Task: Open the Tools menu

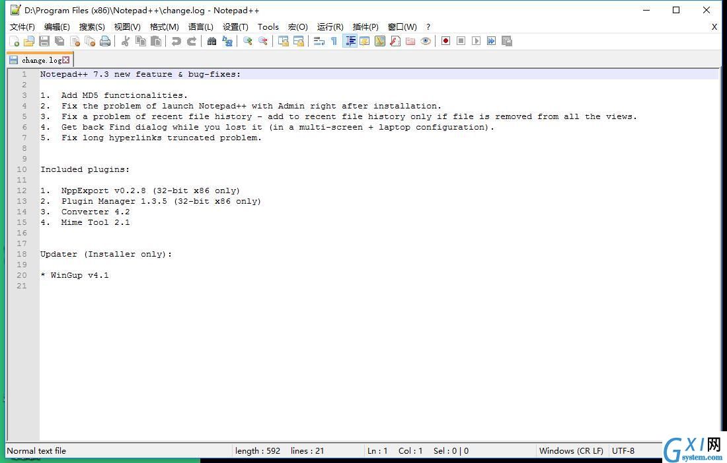Action: [x=268, y=27]
